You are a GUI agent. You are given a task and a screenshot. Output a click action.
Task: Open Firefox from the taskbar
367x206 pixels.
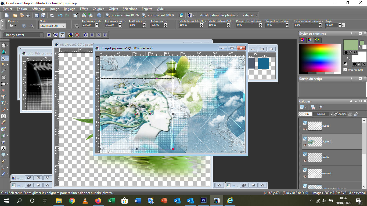pyautogui.click(x=98, y=201)
